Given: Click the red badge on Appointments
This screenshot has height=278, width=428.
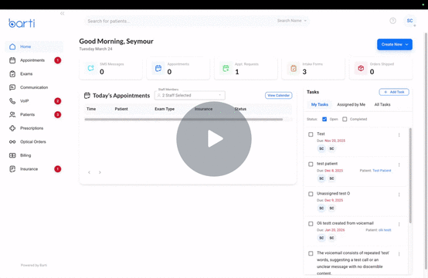Looking at the screenshot, I should [58, 60].
